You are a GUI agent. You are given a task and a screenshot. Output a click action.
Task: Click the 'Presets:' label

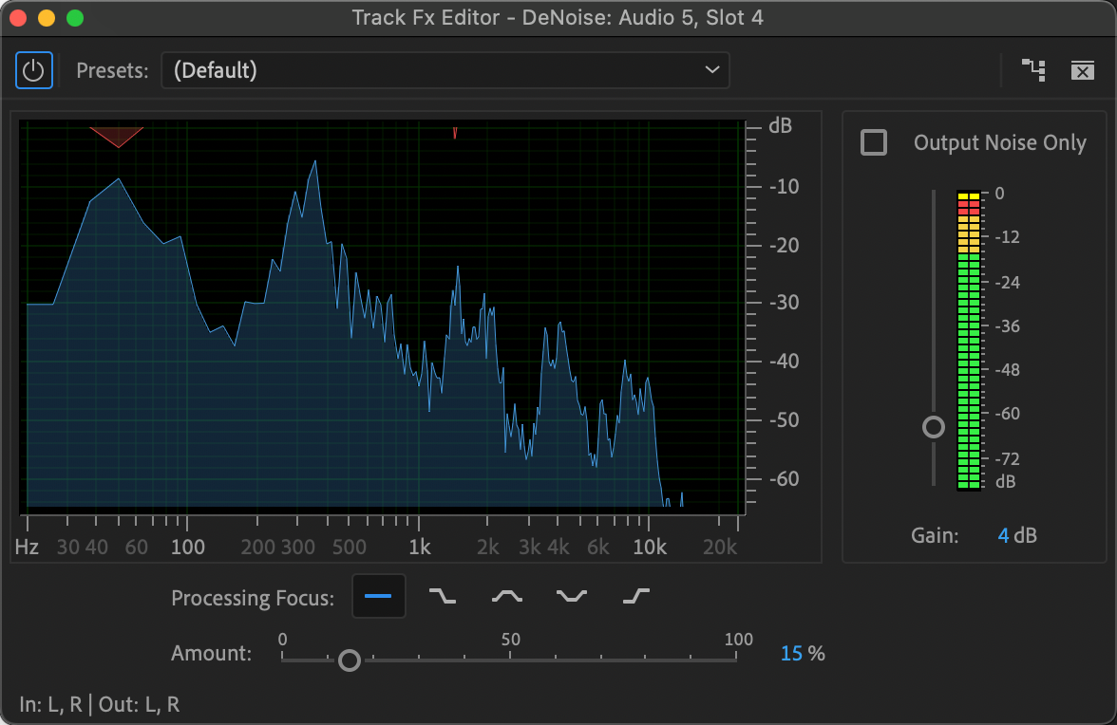[112, 70]
